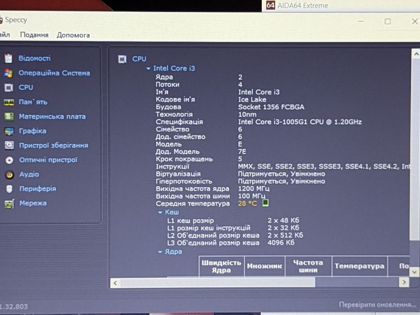
Task: Click the AIDA64 Extreme 64 icon in title bar
Action: point(270,5)
